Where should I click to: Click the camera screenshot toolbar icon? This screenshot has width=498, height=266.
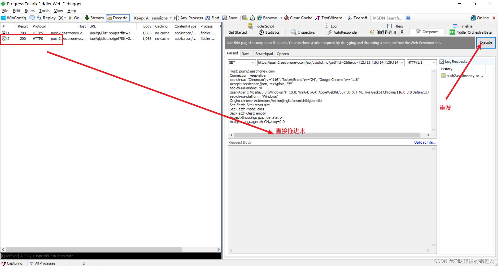click(x=245, y=18)
